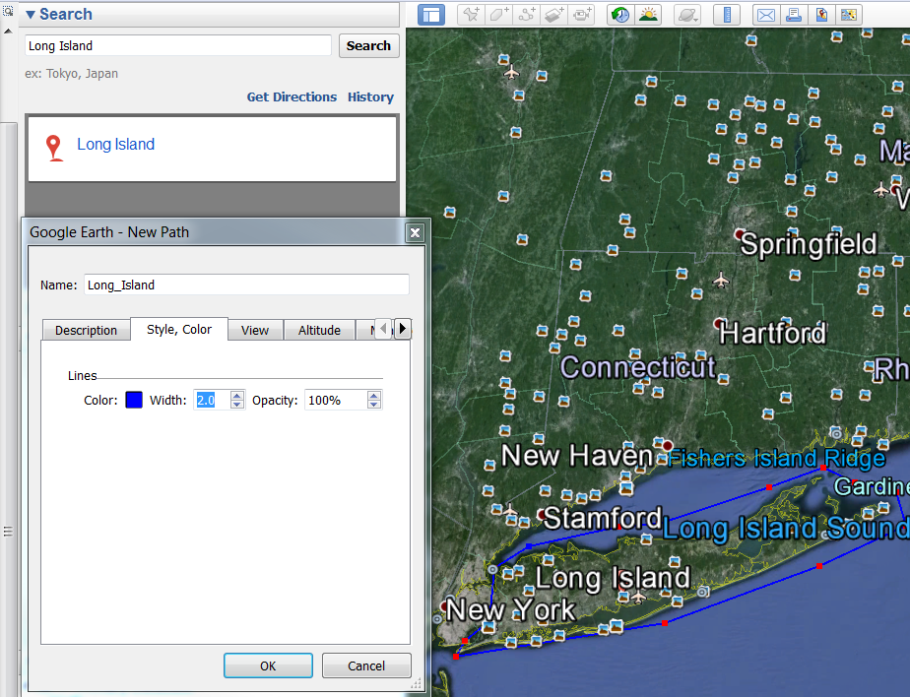
Task: Click the Name field containing Long_Island
Action: point(246,285)
